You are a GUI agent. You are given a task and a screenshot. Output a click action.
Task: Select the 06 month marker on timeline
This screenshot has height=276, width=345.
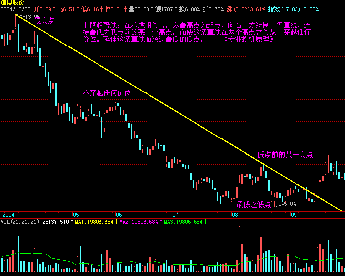point(119,215)
